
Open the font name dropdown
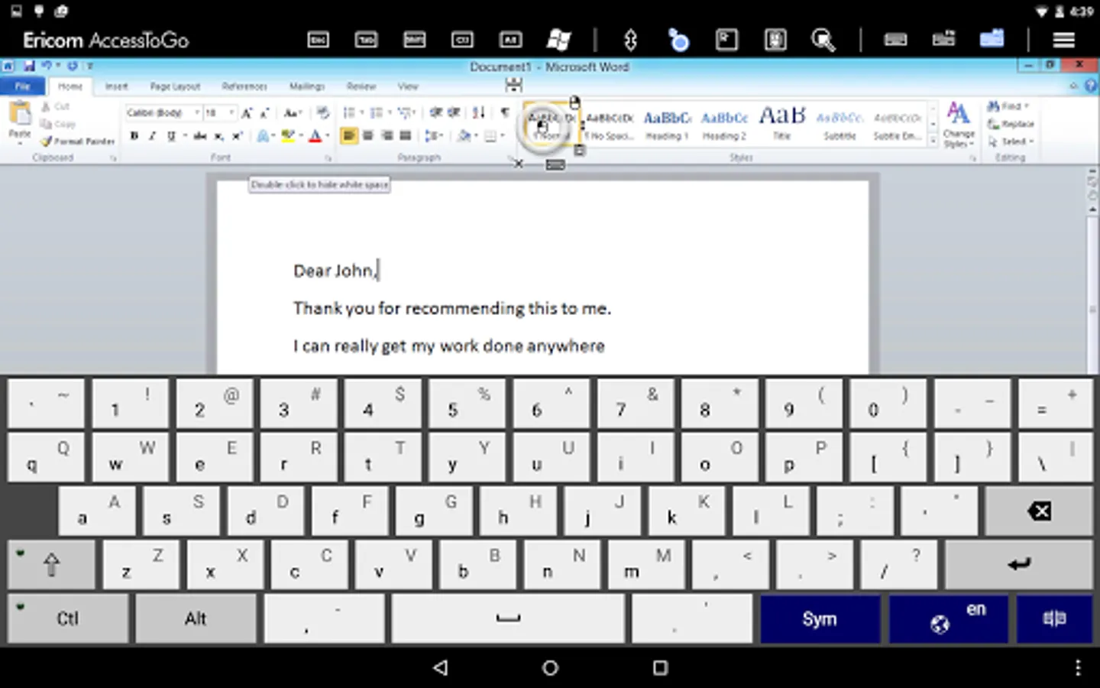[x=196, y=113]
